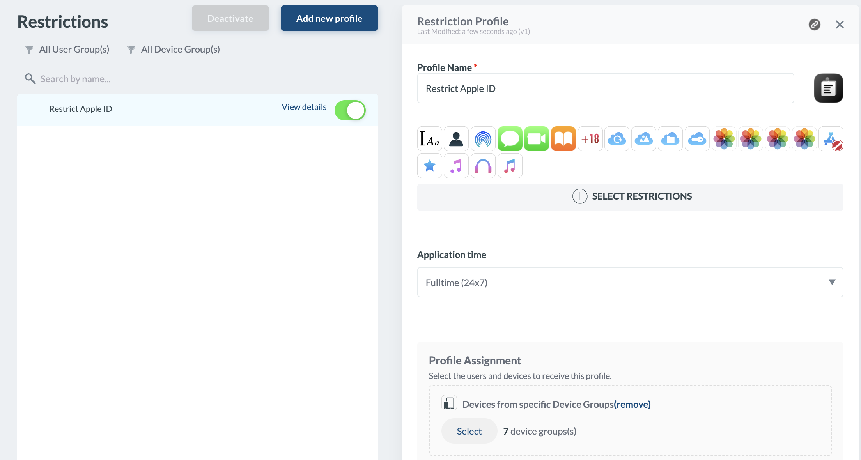The width and height of the screenshot is (861, 460).
Task: Click the AirDrop restriction icon
Action: 483,139
